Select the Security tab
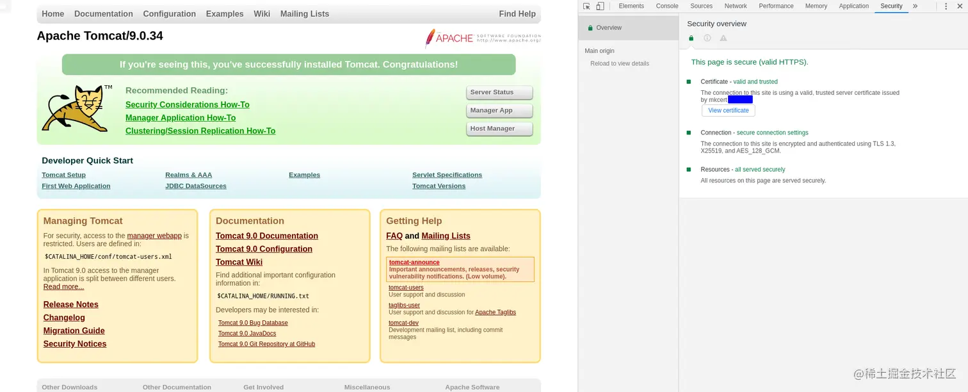The image size is (968, 392). 891,6
